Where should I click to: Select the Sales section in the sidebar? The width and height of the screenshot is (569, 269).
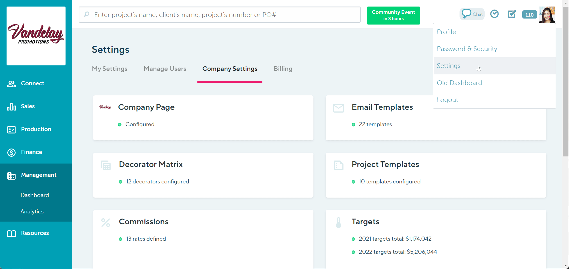pos(28,106)
